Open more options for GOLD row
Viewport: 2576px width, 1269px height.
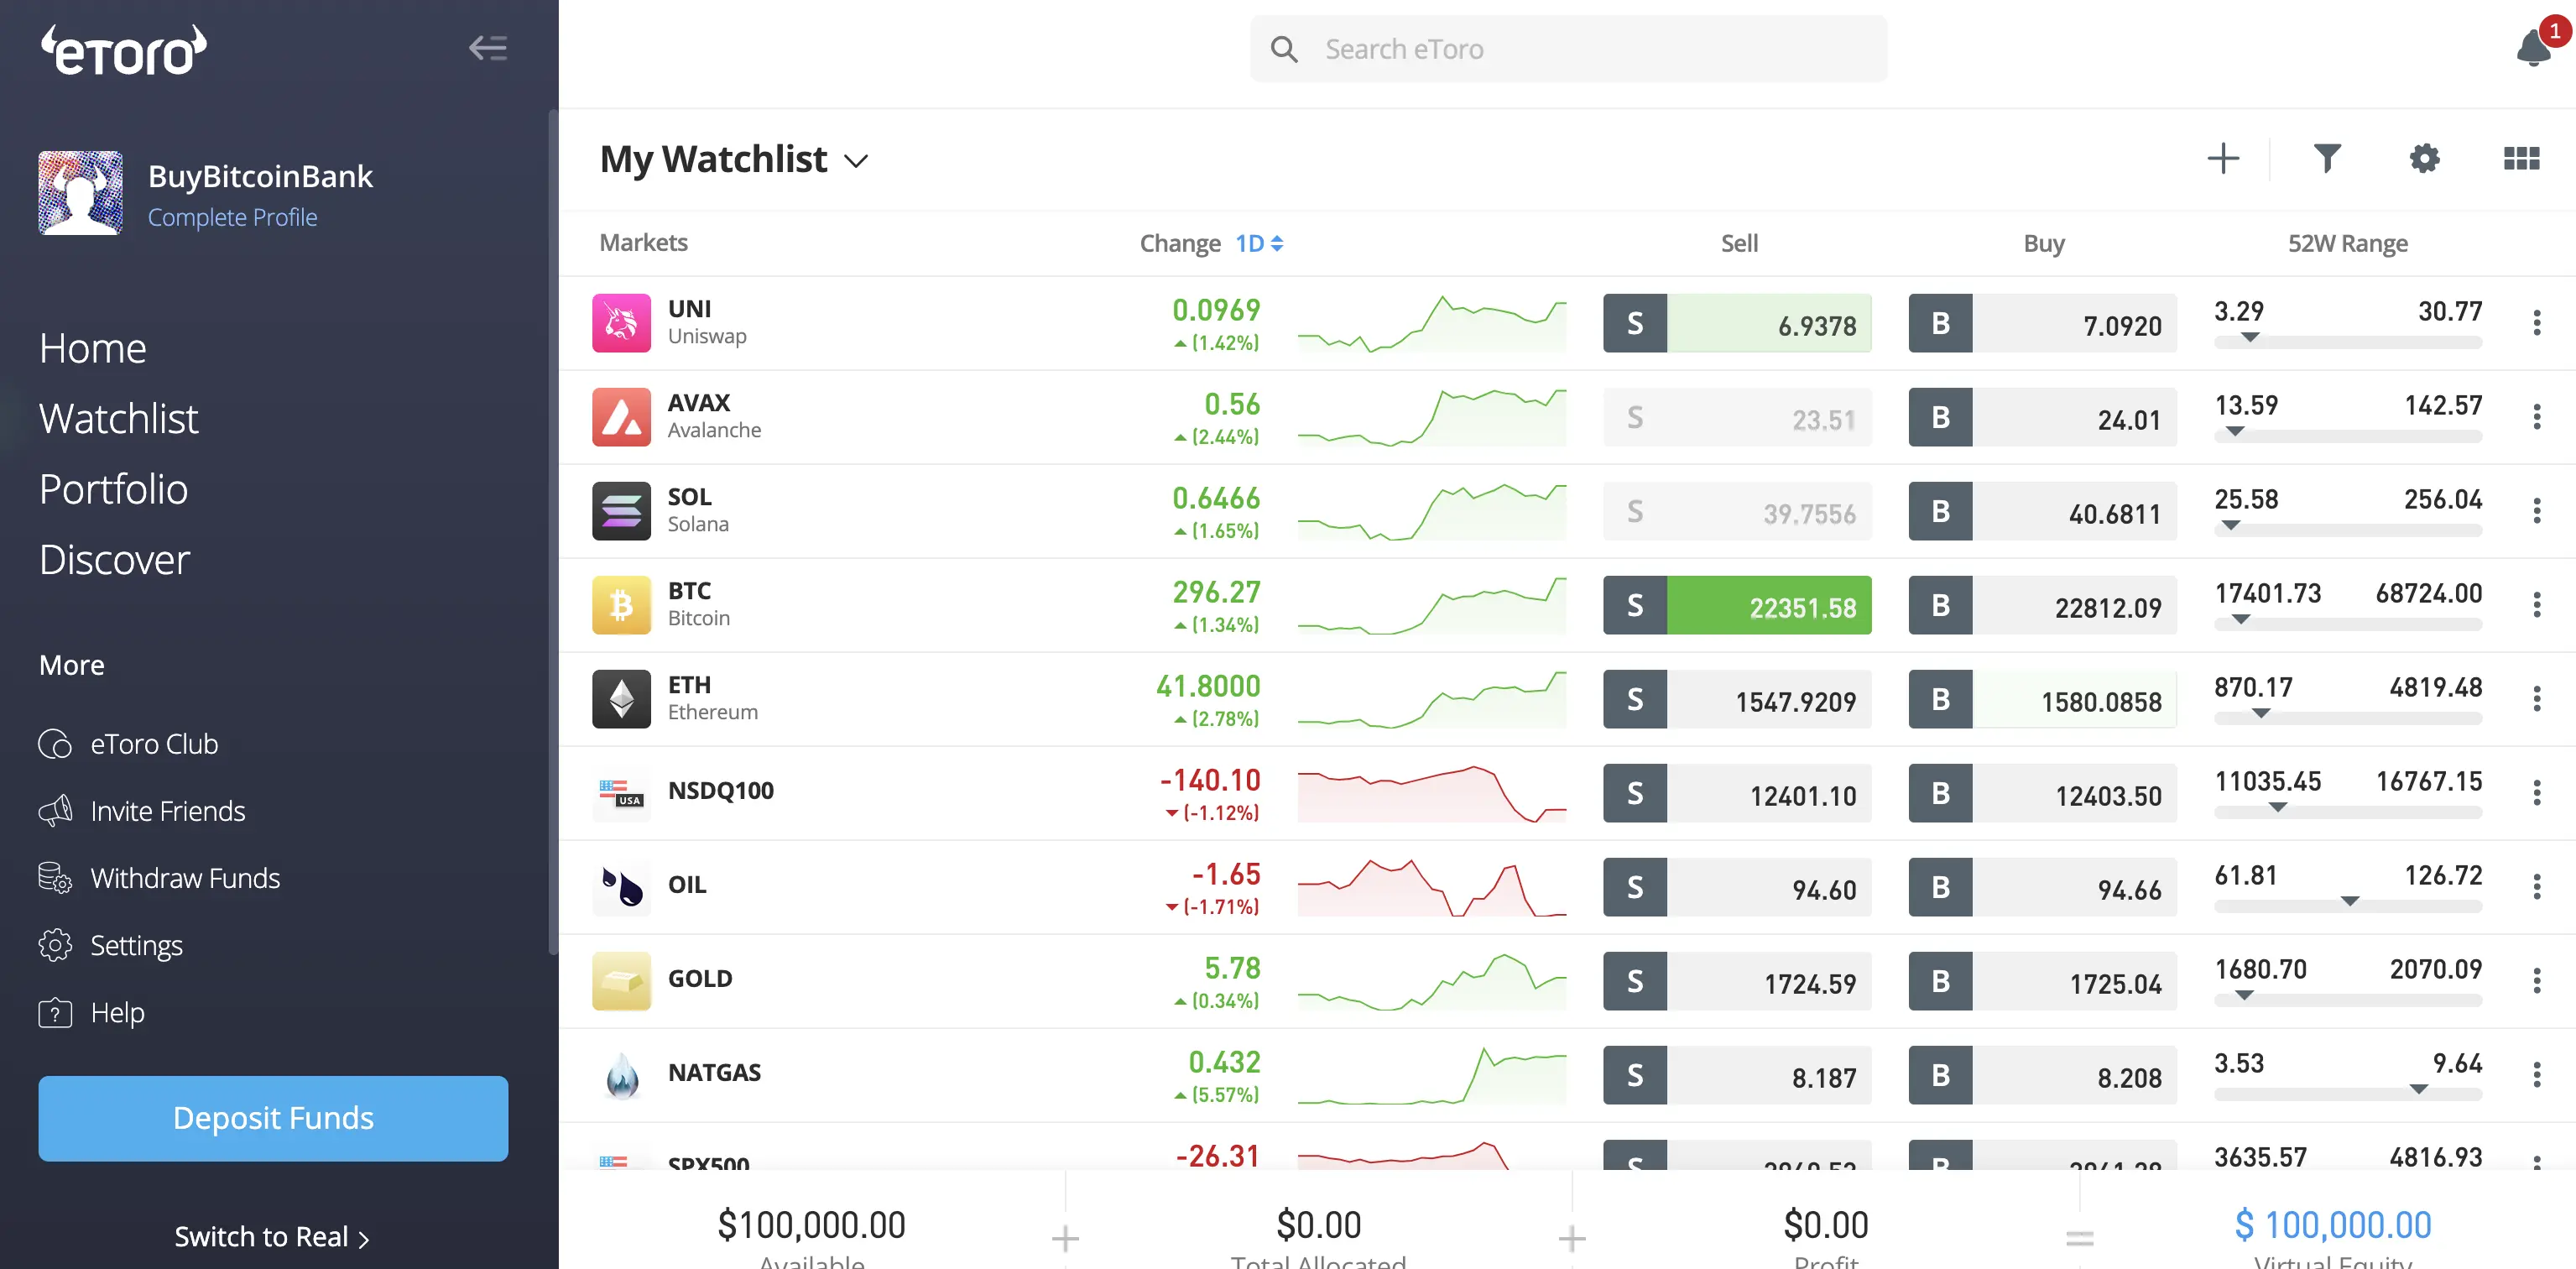click(2536, 981)
